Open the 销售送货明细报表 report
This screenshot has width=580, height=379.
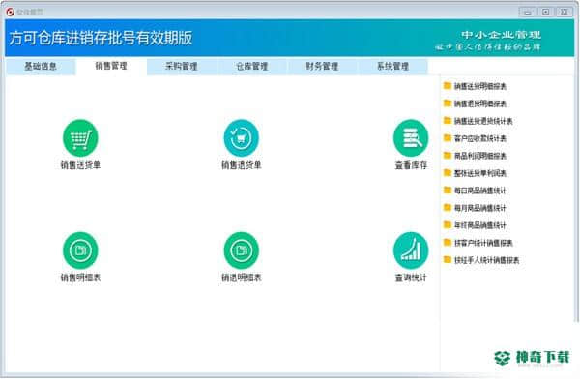click(x=479, y=86)
